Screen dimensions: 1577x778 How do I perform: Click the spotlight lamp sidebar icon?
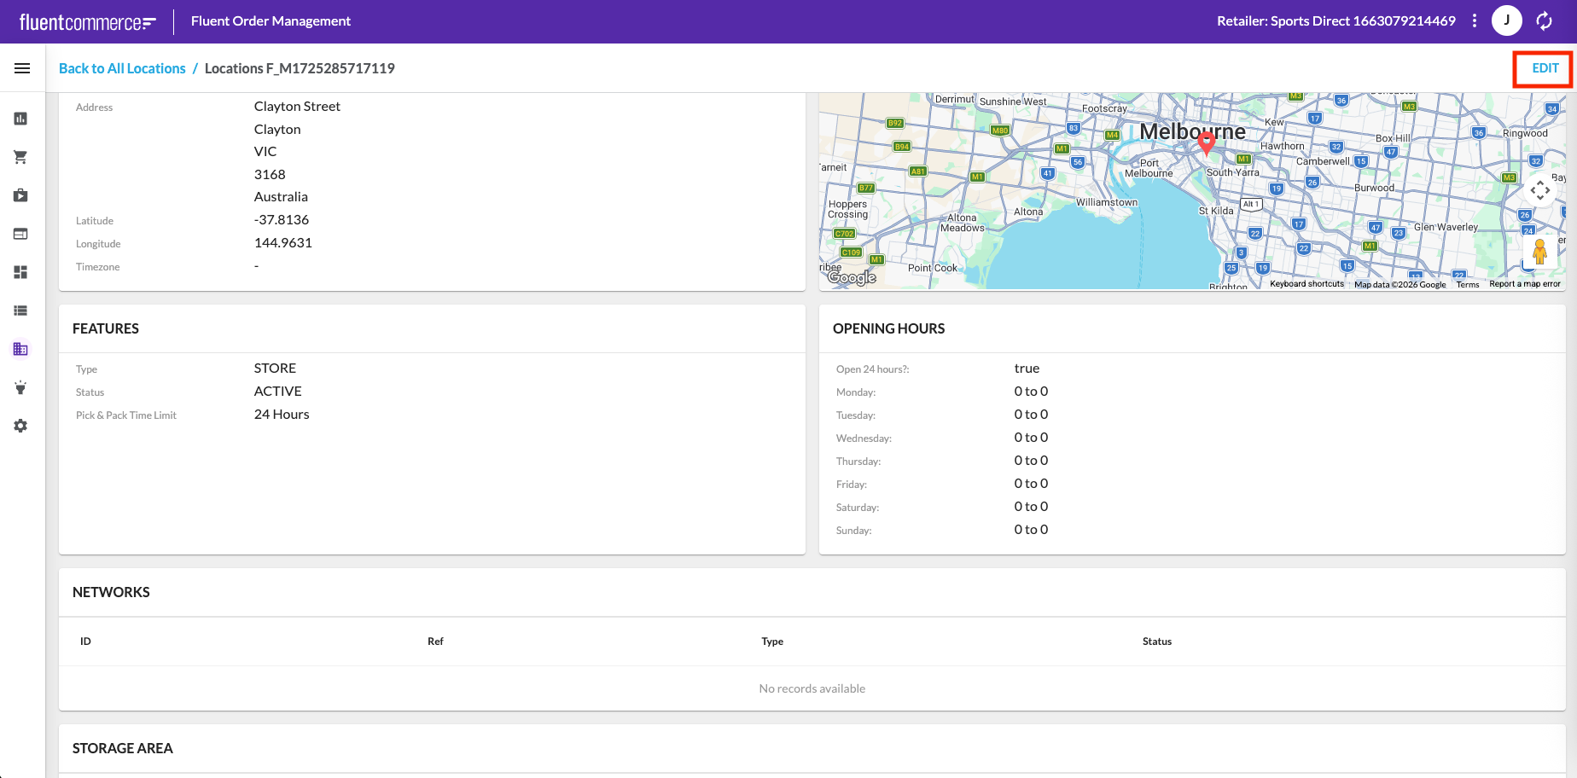[20, 387]
